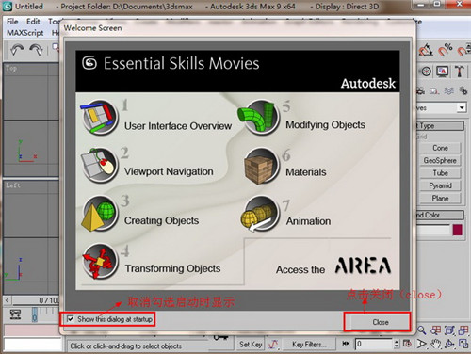The width and height of the screenshot is (471, 354).
Task: Collapse the Object Type rollout
Action: 440,126
